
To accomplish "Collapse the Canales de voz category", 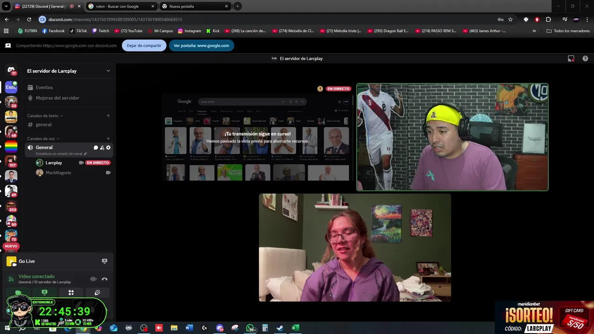I will click(43, 139).
